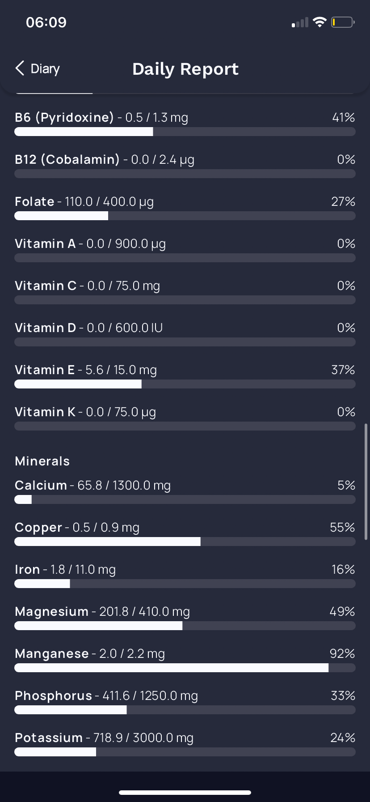The width and height of the screenshot is (370, 802).
Task: Click the Manganese progress bar
Action: click(185, 668)
